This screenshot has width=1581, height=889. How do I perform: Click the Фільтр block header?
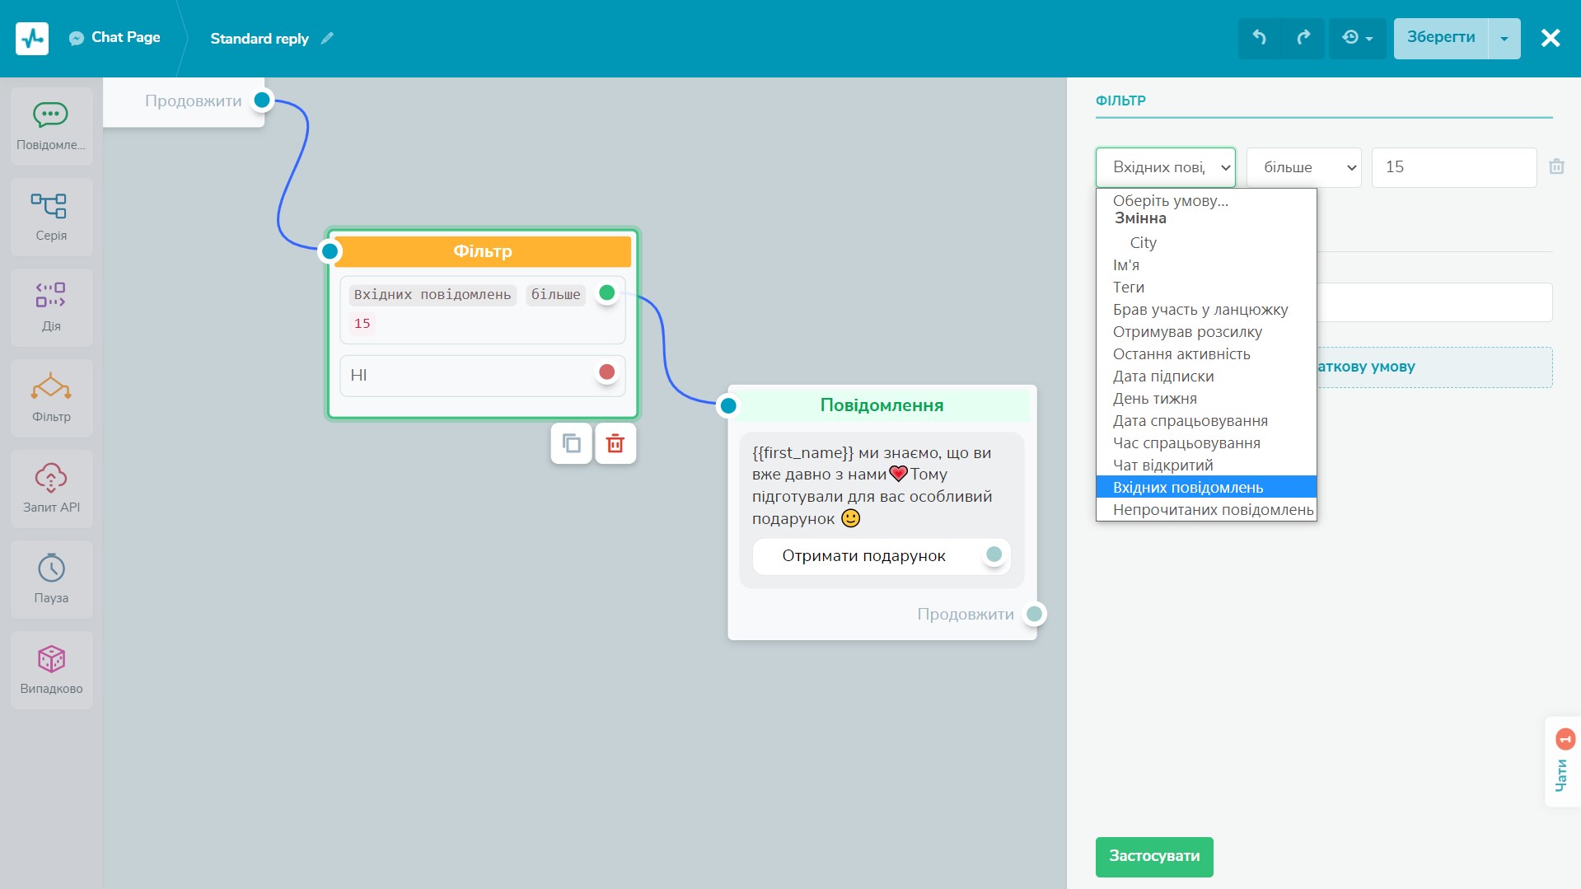point(483,251)
